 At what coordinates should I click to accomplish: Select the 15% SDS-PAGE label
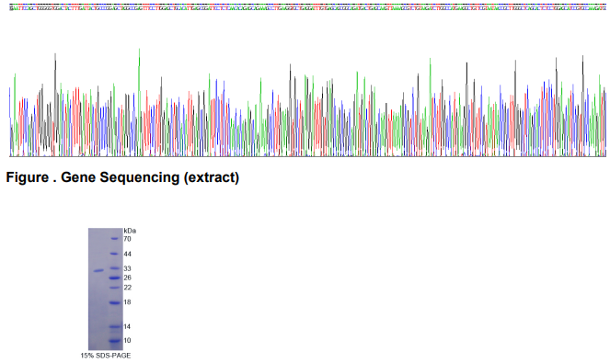[106, 356]
